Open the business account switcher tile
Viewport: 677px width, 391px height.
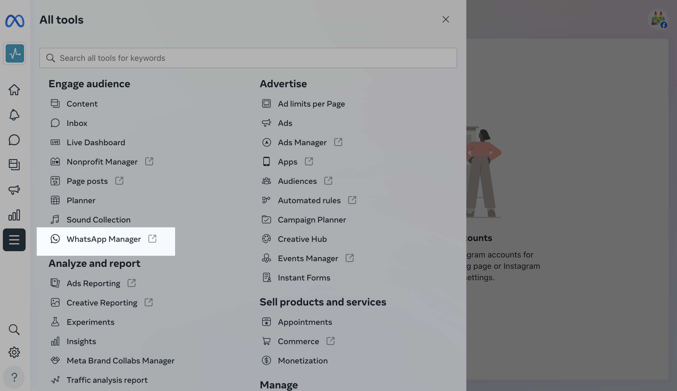(x=14, y=53)
